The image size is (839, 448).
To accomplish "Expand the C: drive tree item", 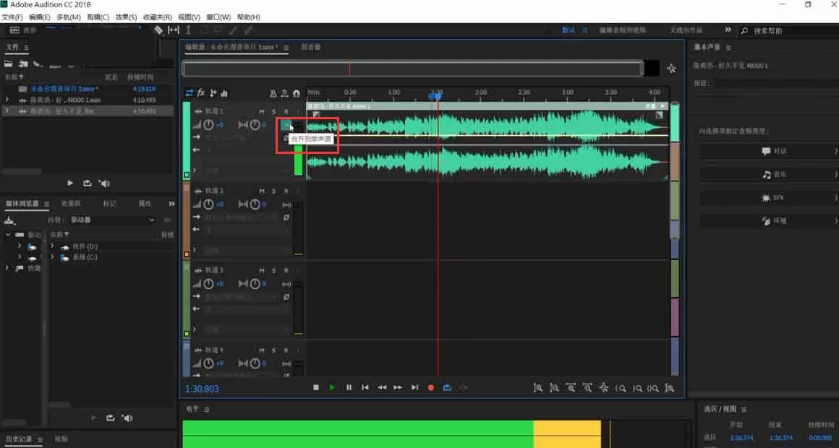I will click(52, 257).
